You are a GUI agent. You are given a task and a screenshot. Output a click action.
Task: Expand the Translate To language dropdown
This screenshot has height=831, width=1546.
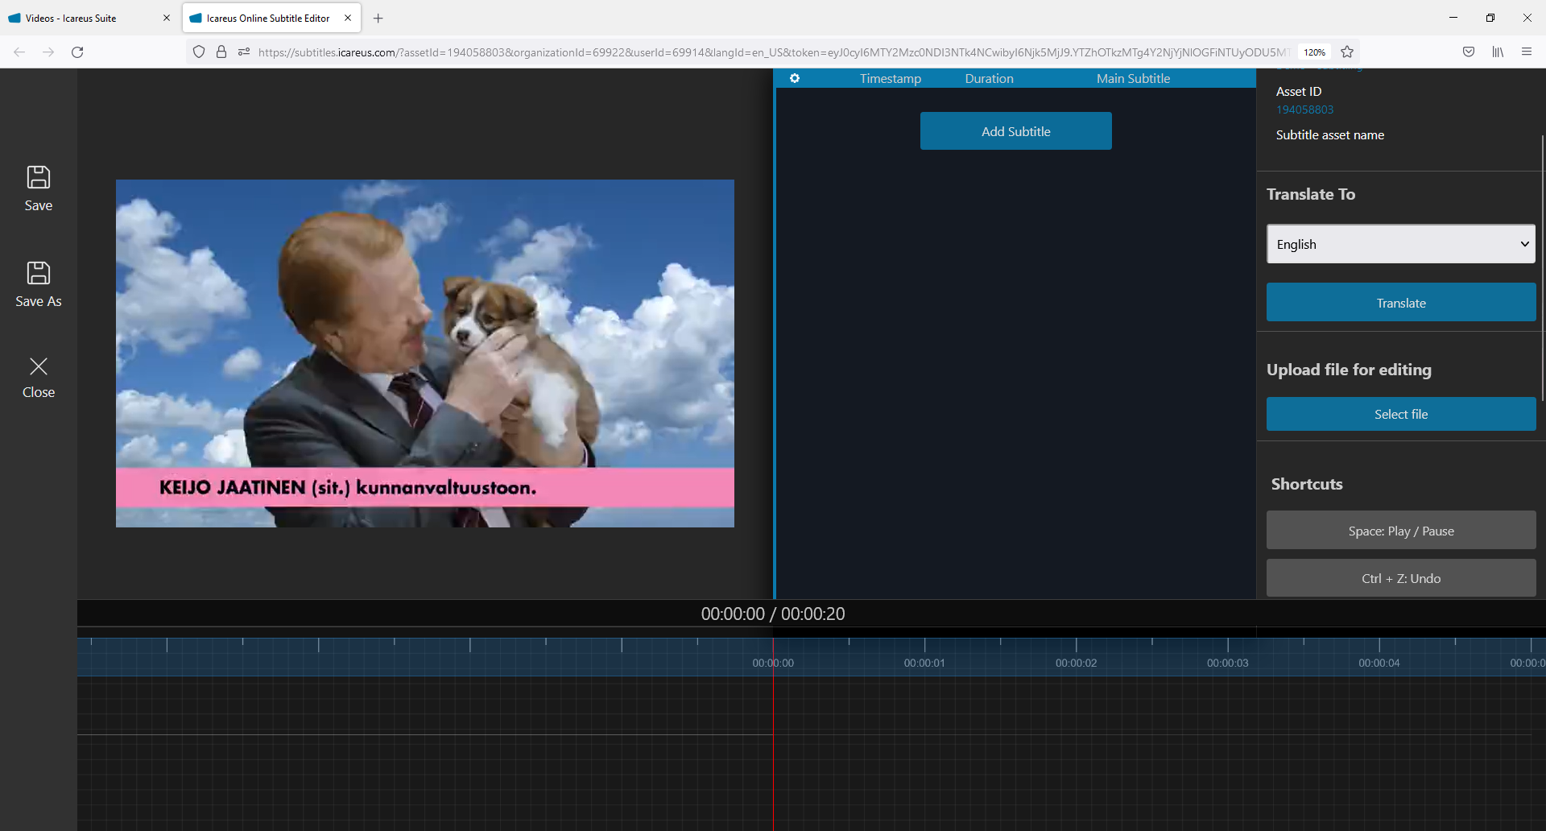[x=1400, y=244]
